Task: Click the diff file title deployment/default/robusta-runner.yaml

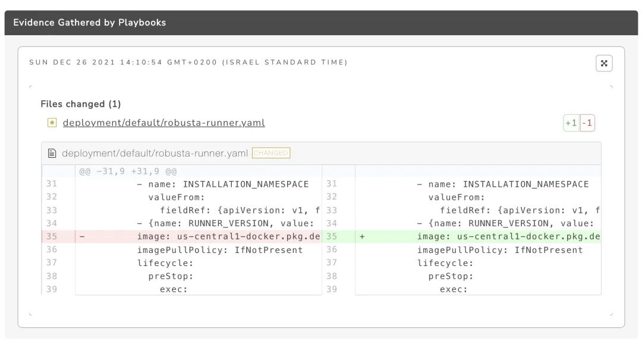Action: point(155,154)
